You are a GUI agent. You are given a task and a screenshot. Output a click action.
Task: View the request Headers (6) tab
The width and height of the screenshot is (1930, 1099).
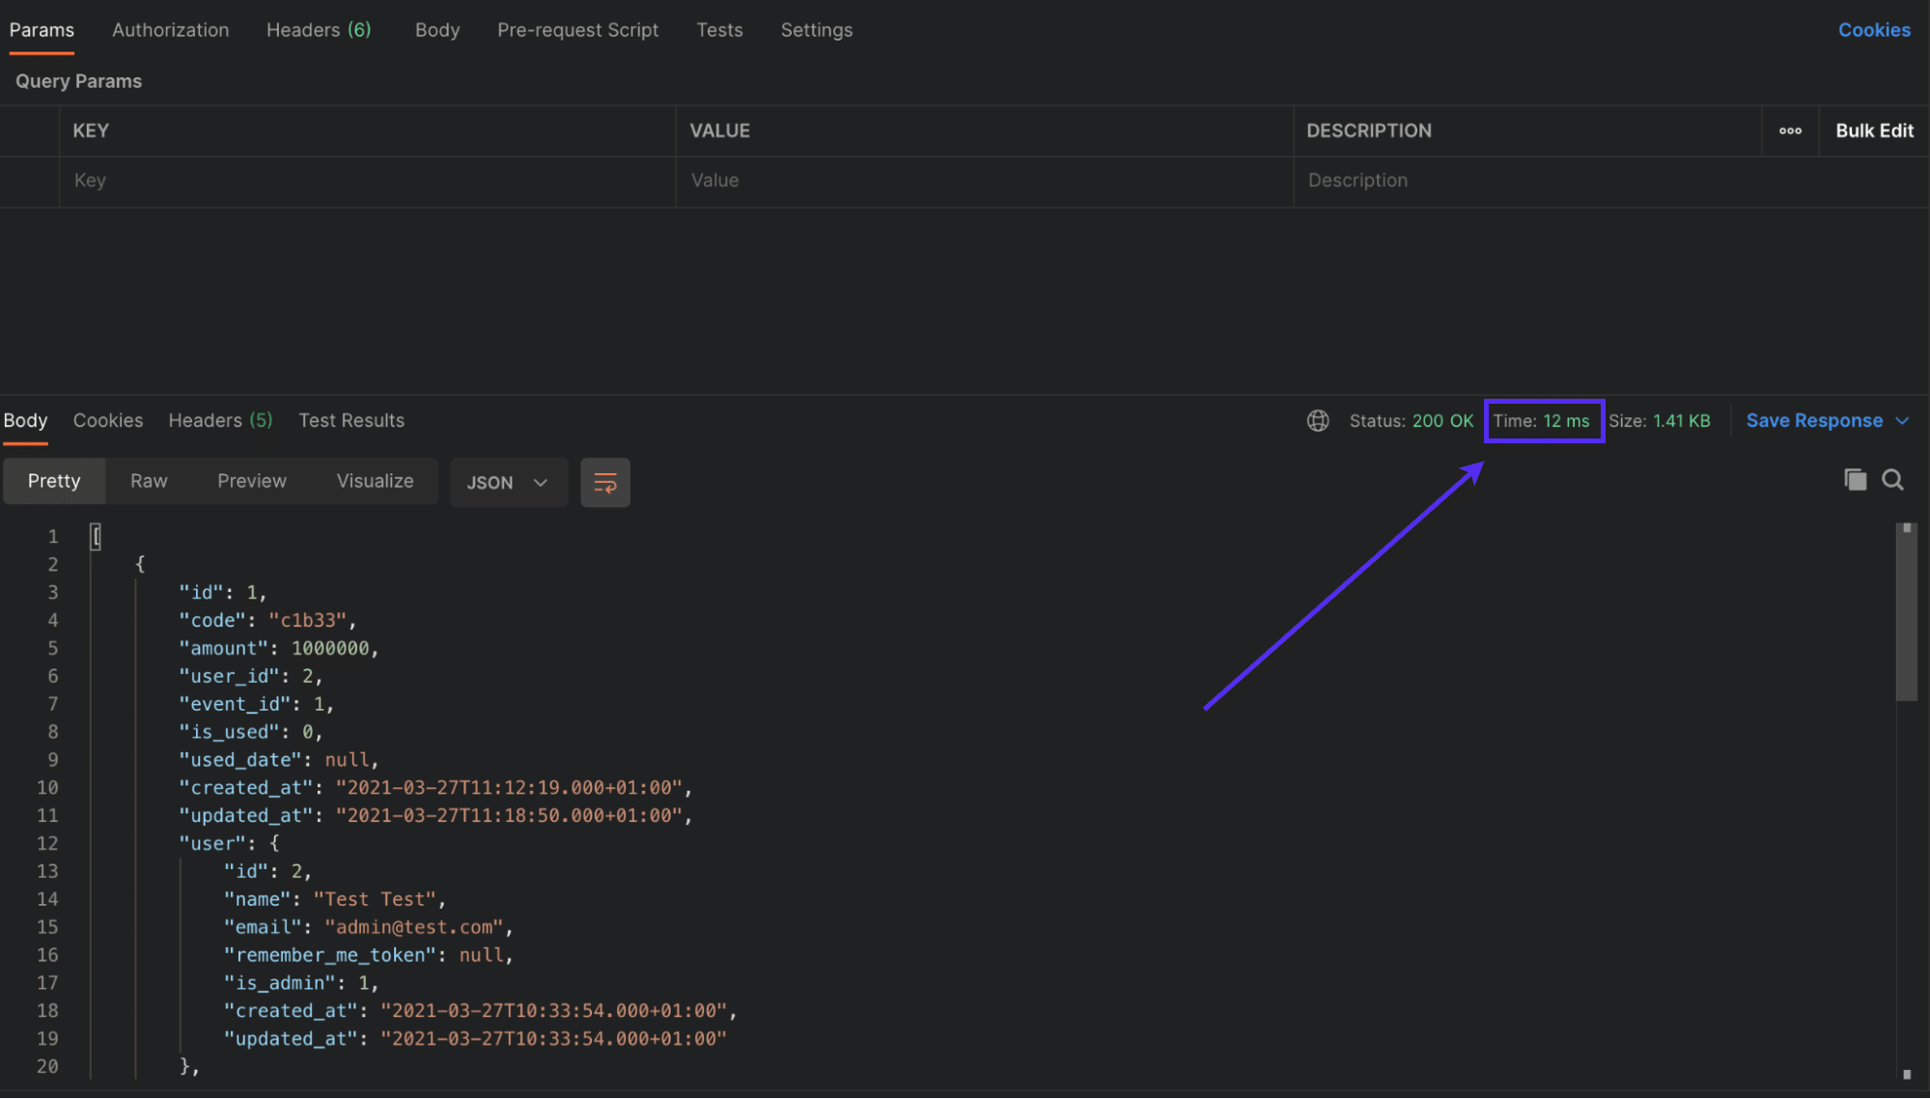319,30
